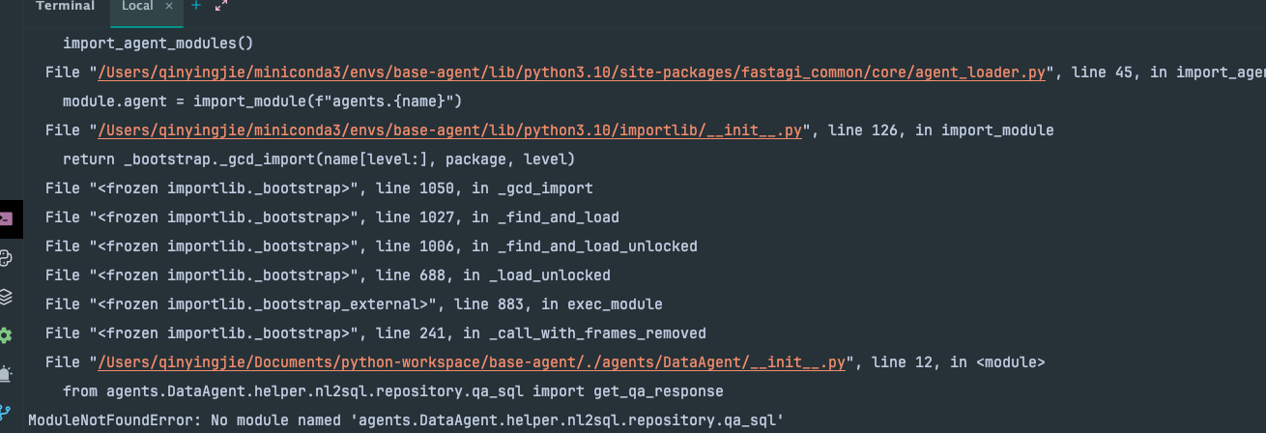Add a new terminal session with plus icon

196,7
